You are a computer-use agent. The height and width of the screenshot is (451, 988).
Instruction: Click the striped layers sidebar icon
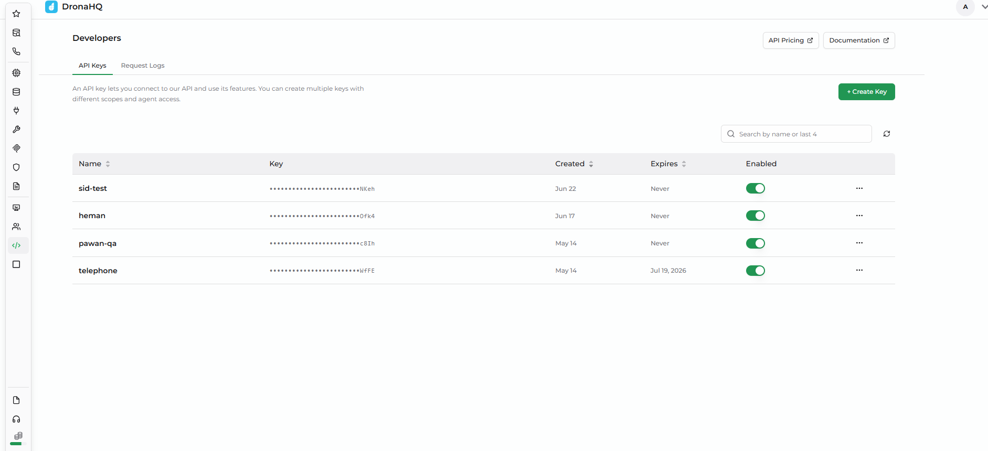pyautogui.click(x=16, y=148)
